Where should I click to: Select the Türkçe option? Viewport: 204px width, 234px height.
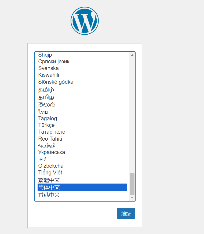46,125
